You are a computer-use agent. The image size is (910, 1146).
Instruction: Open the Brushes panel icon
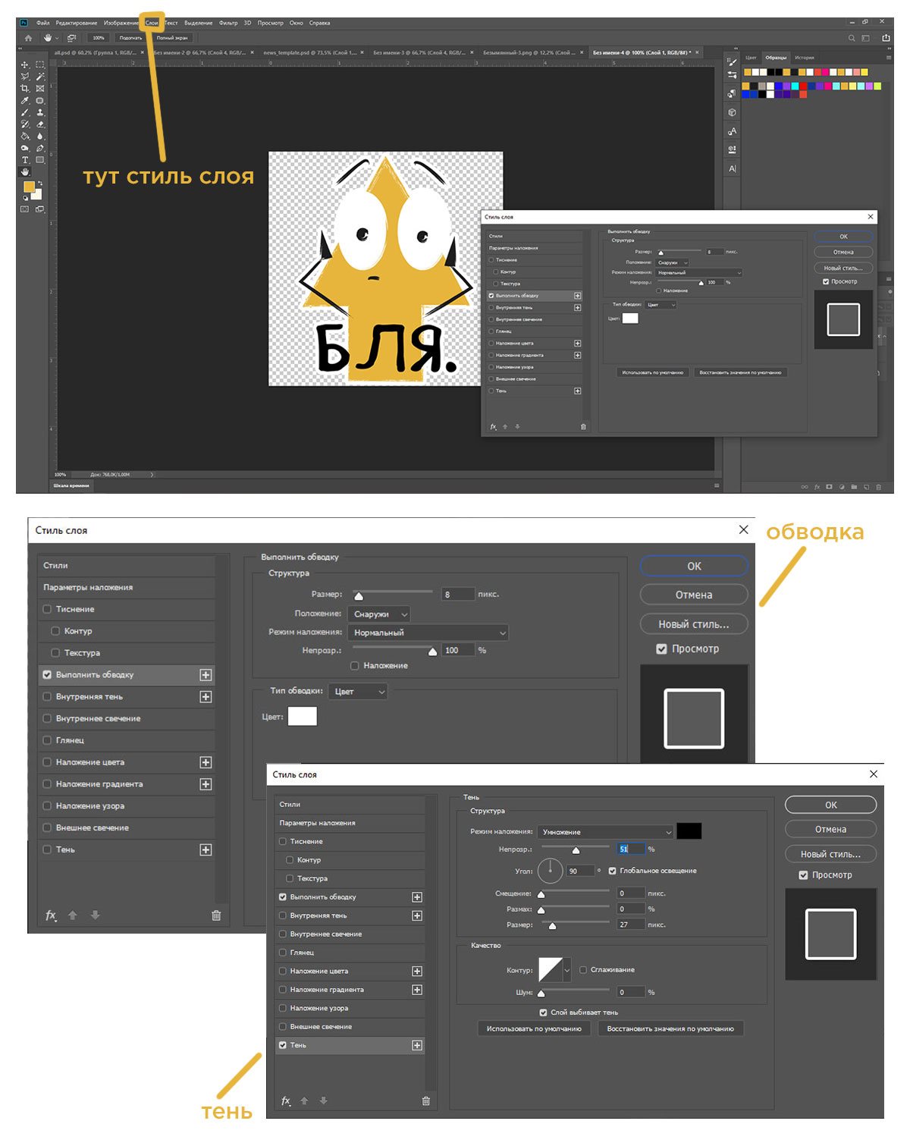pos(732,62)
